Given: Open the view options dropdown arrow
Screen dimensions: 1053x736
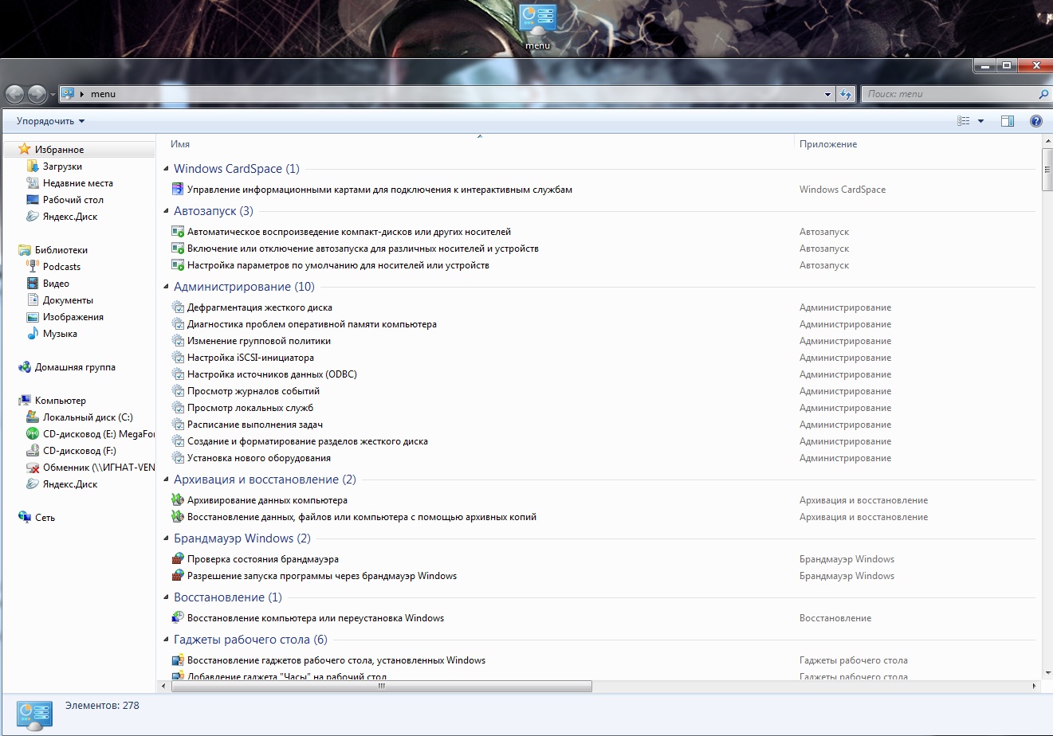Looking at the screenshot, I should coord(980,121).
